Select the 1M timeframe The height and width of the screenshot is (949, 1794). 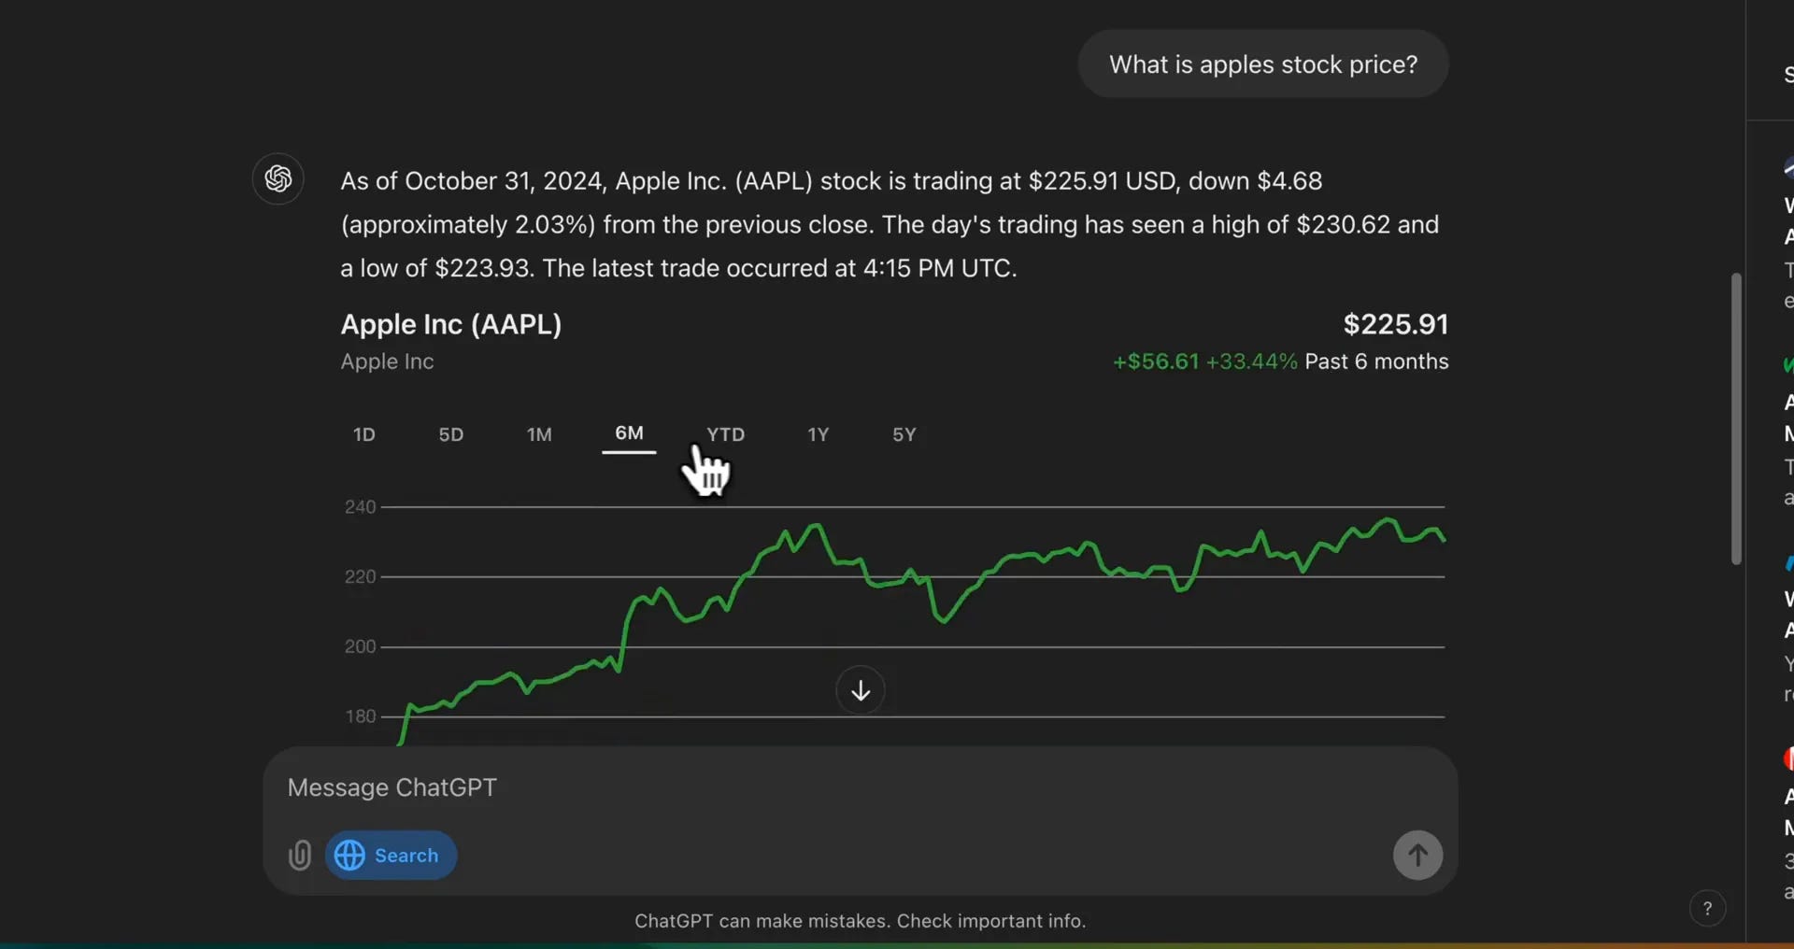539,434
